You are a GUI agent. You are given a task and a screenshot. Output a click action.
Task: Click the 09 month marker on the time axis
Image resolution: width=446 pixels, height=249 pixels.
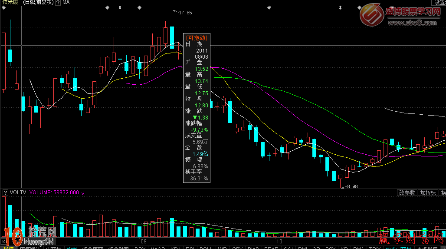pyautogui.click(x=144, y=241)
